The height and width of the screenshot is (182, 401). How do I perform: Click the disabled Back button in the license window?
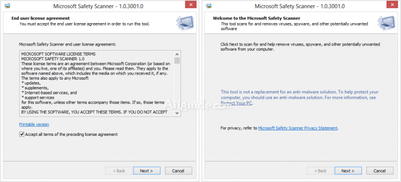coord(119,171)
